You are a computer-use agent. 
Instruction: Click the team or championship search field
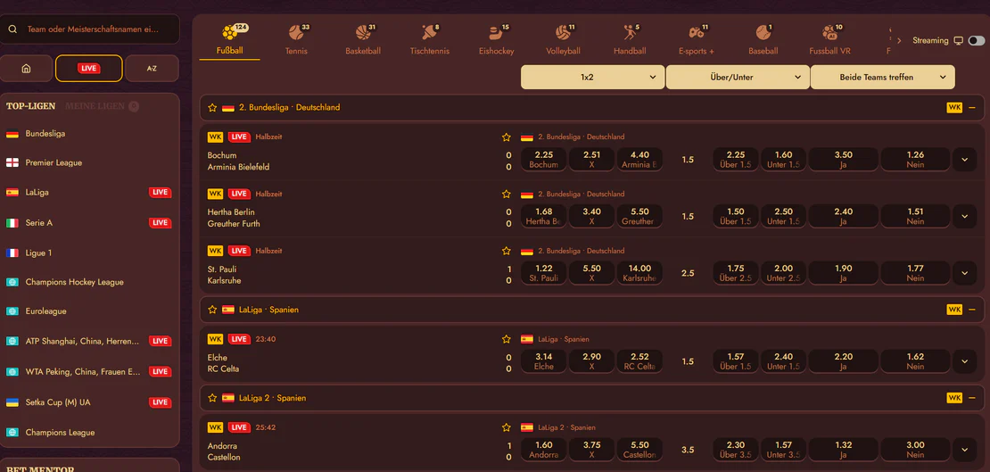90,29
